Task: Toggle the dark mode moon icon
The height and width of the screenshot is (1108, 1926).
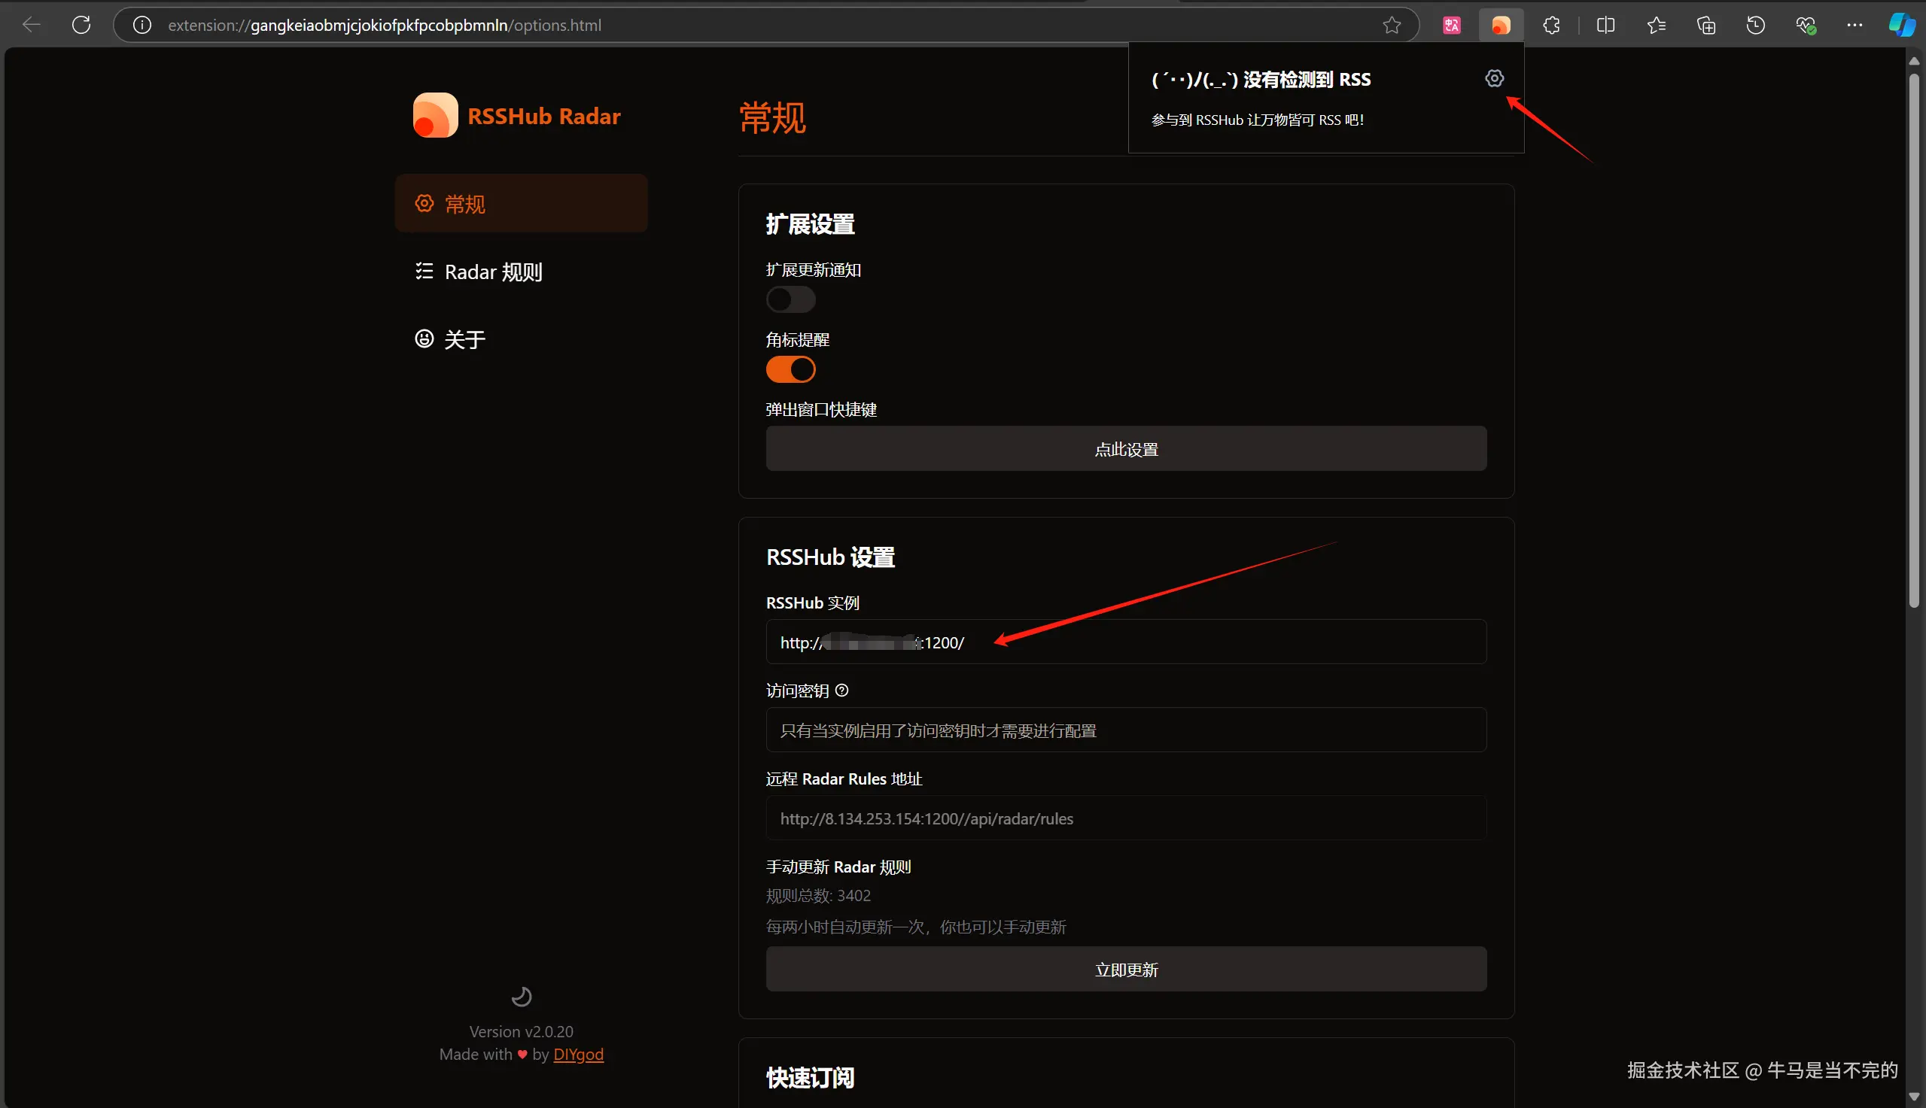Action: point(522,996)
